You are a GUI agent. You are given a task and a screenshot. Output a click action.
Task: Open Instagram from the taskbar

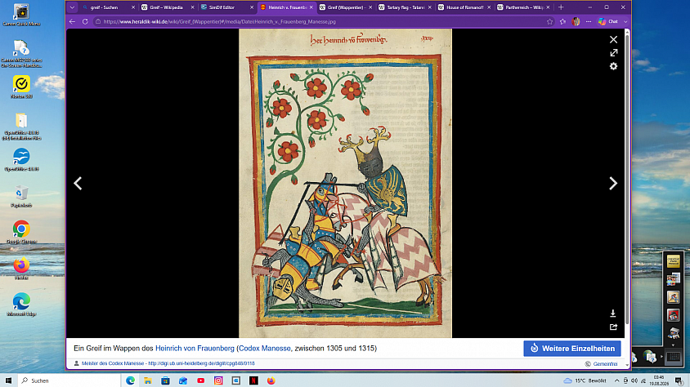pos(218,380)
